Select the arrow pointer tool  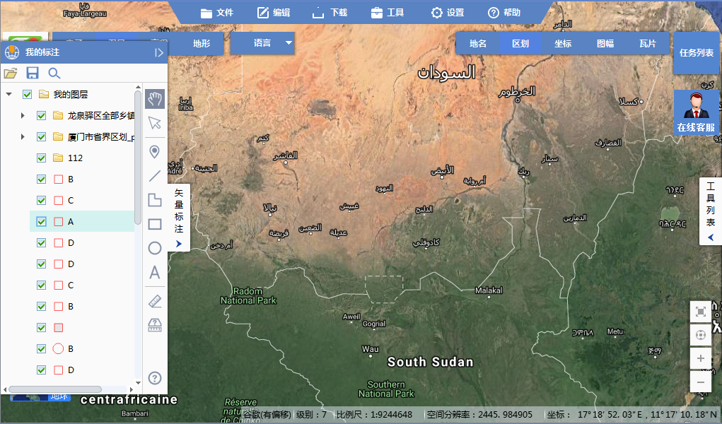(x=155, y=123)
